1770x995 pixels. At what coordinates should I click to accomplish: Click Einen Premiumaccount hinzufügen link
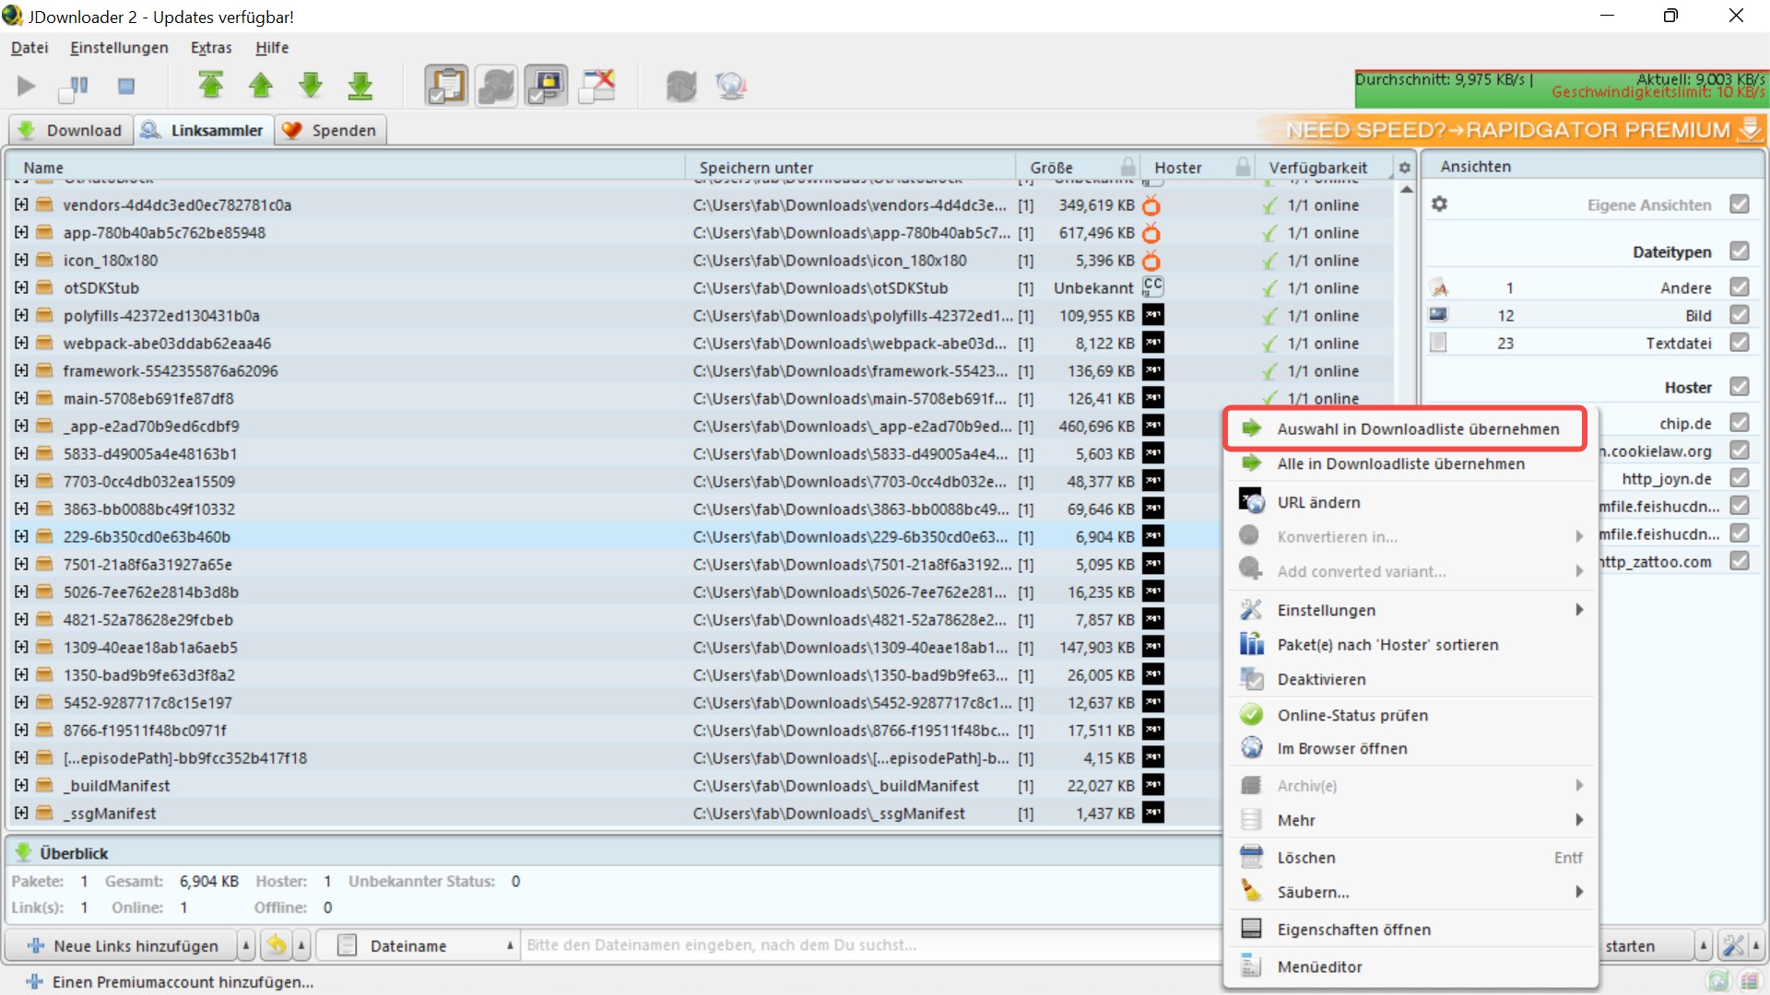171,982
